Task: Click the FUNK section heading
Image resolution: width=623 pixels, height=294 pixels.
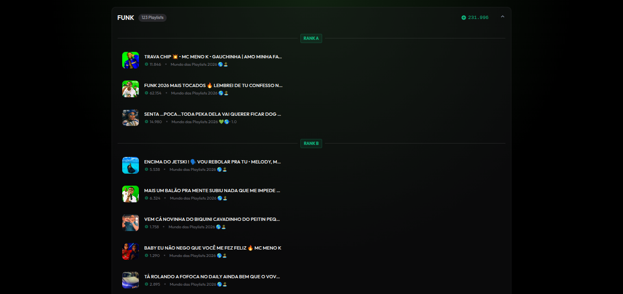Action: 125,18
